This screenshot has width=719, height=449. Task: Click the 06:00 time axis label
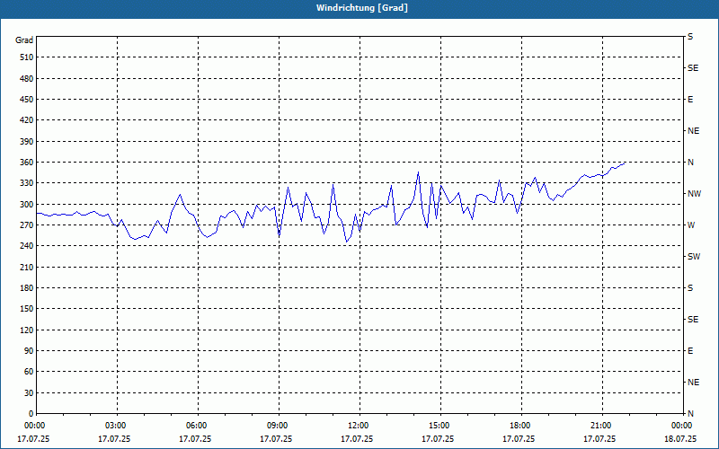(x=198, y=426)
